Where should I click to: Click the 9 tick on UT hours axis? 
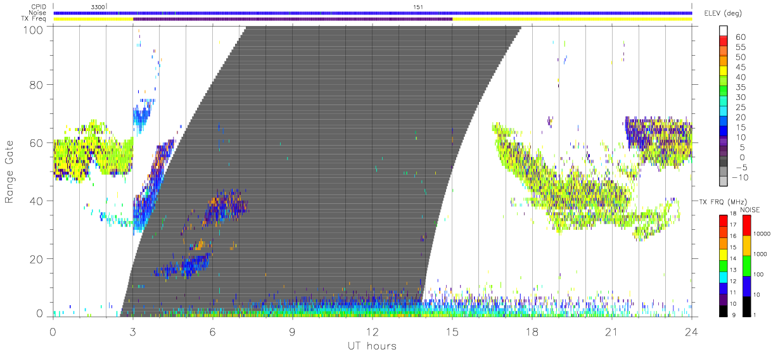click(x=293, y=332)
